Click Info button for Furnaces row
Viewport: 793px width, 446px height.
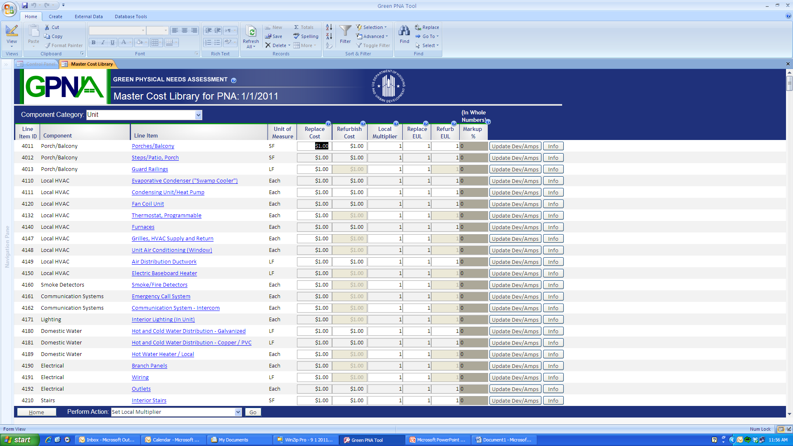coord(553,227)
